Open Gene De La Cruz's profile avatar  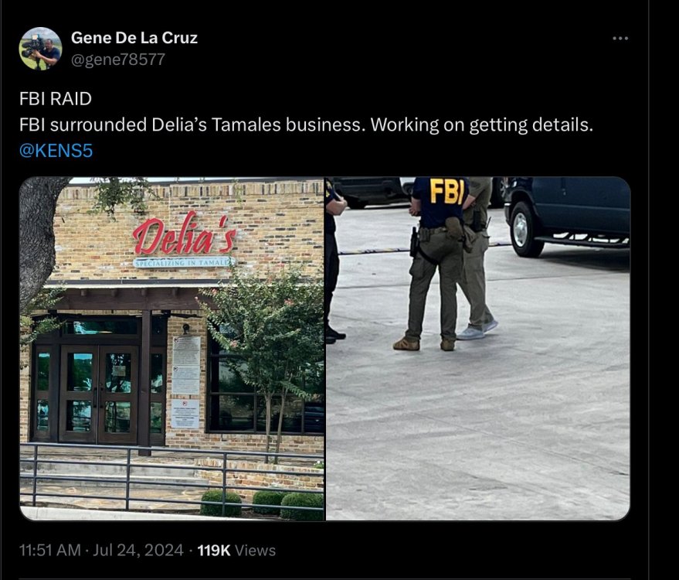(x=41, y=49)
